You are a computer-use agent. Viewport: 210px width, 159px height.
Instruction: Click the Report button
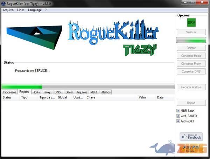191,103
